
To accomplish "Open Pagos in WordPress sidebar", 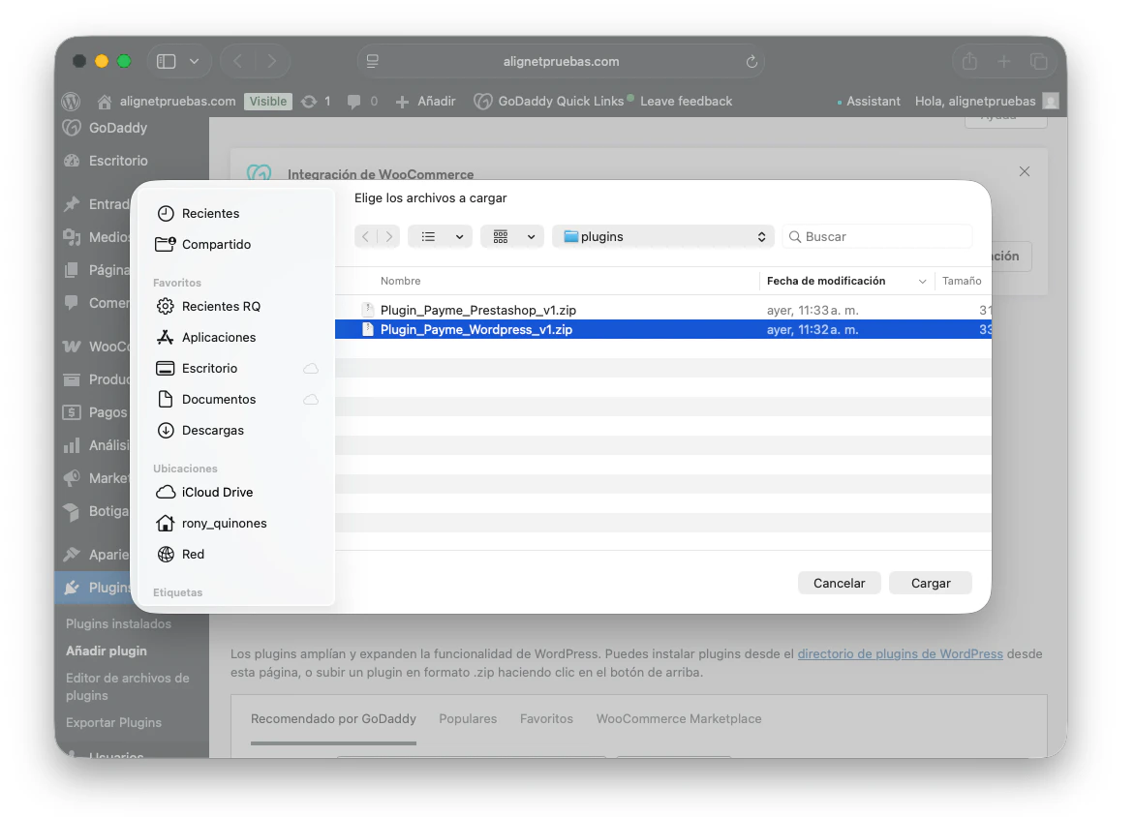I will [x=96, y=412].
